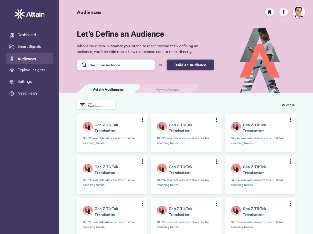The width and height of the screenshot is (313, 234).
Task: Open the Most Recent filter dropdown
Action: coord(96,105)
